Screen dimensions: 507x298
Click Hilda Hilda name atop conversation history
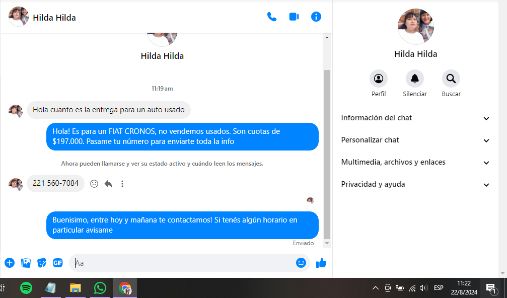pos(162,56)
